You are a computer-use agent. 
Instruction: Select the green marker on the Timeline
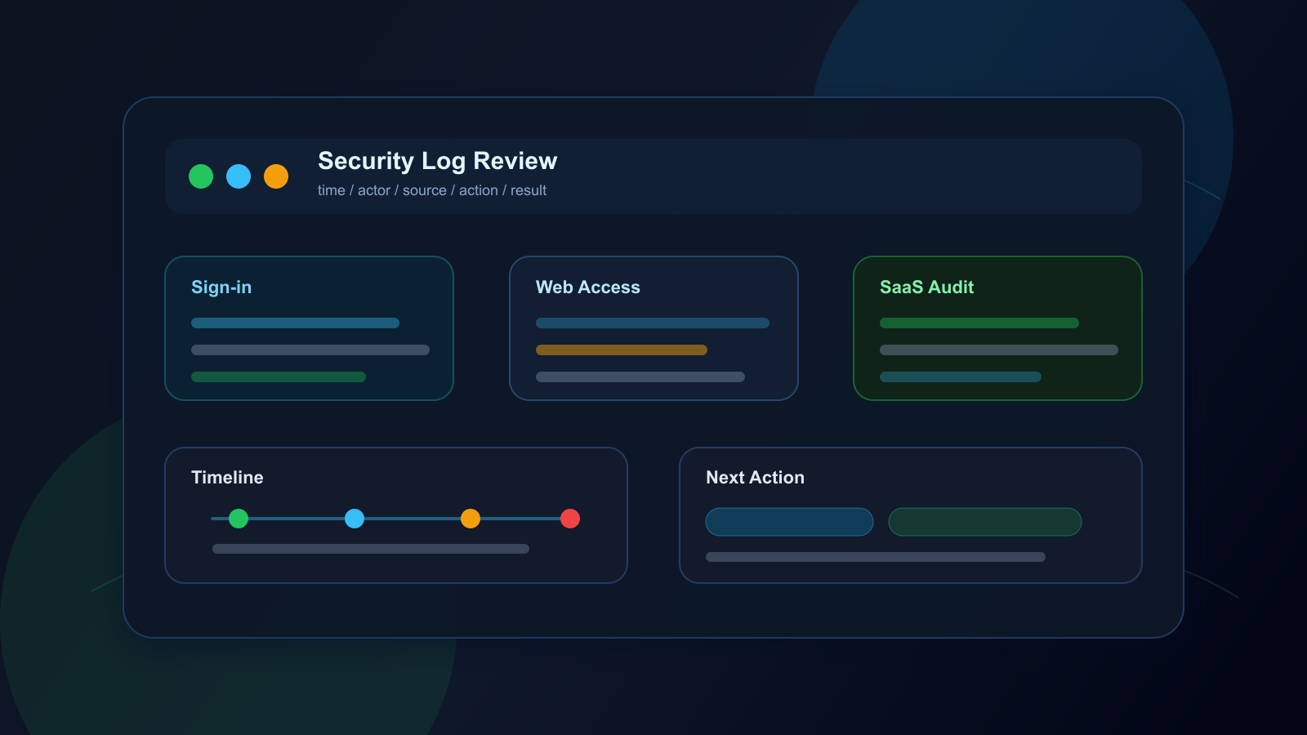click(239, 519)
